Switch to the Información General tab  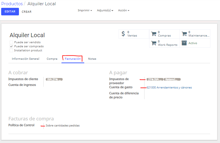pyautogui.click(x=26, y=59)
